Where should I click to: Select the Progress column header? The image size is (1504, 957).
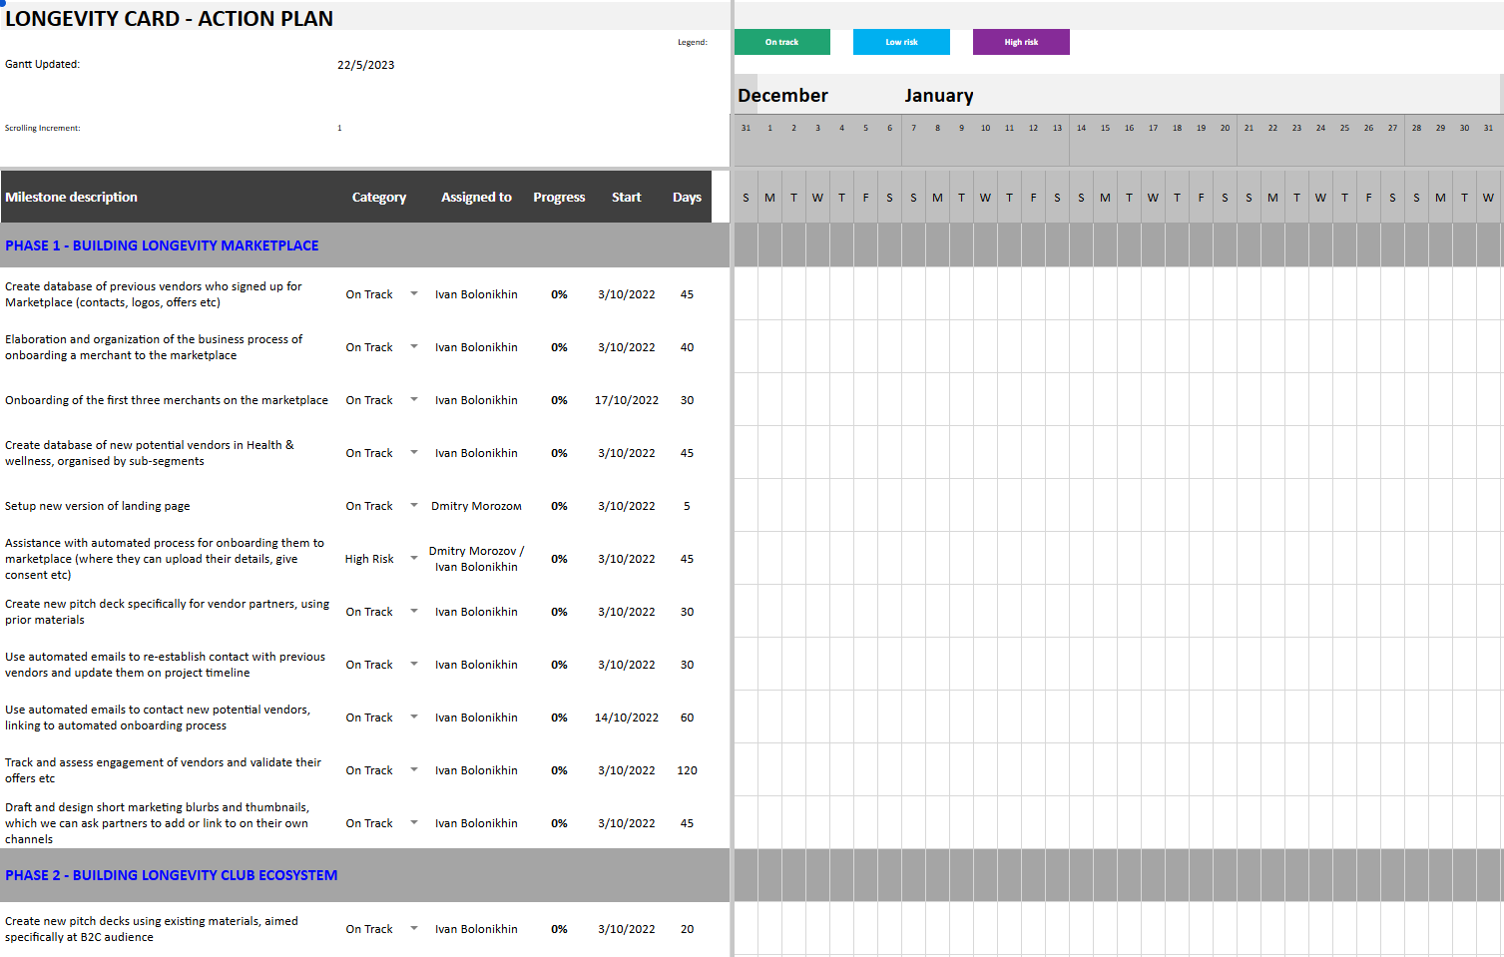pos(559,198)
